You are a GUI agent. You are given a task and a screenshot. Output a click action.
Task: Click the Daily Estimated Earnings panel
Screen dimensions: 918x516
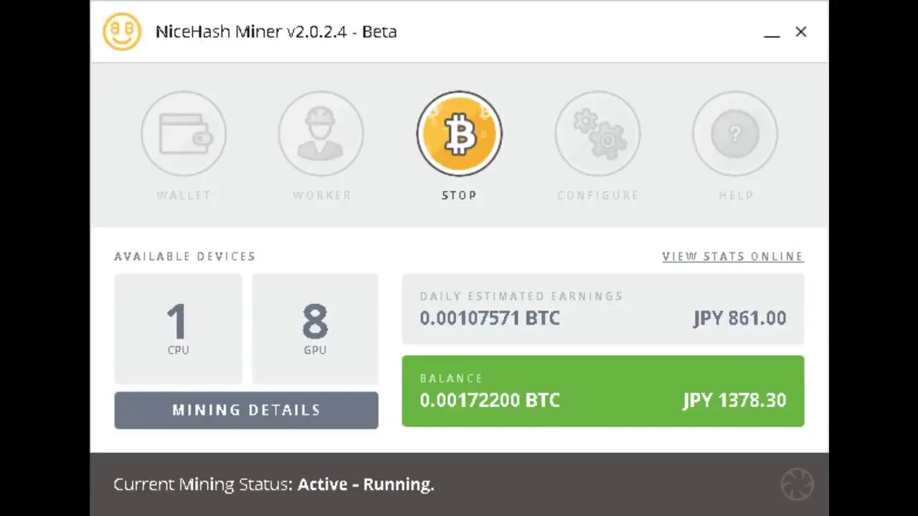click(x=602, y=309)
